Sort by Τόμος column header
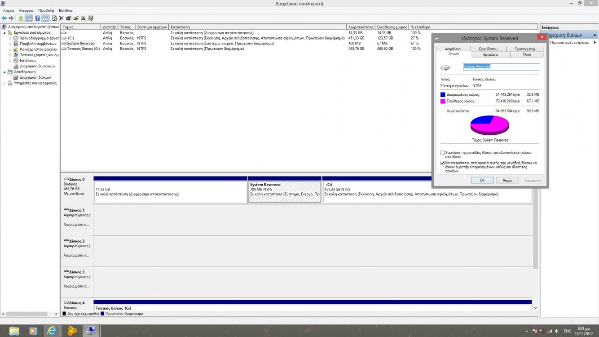This screenshot has width=599, height=337. (x=81, y=27)
